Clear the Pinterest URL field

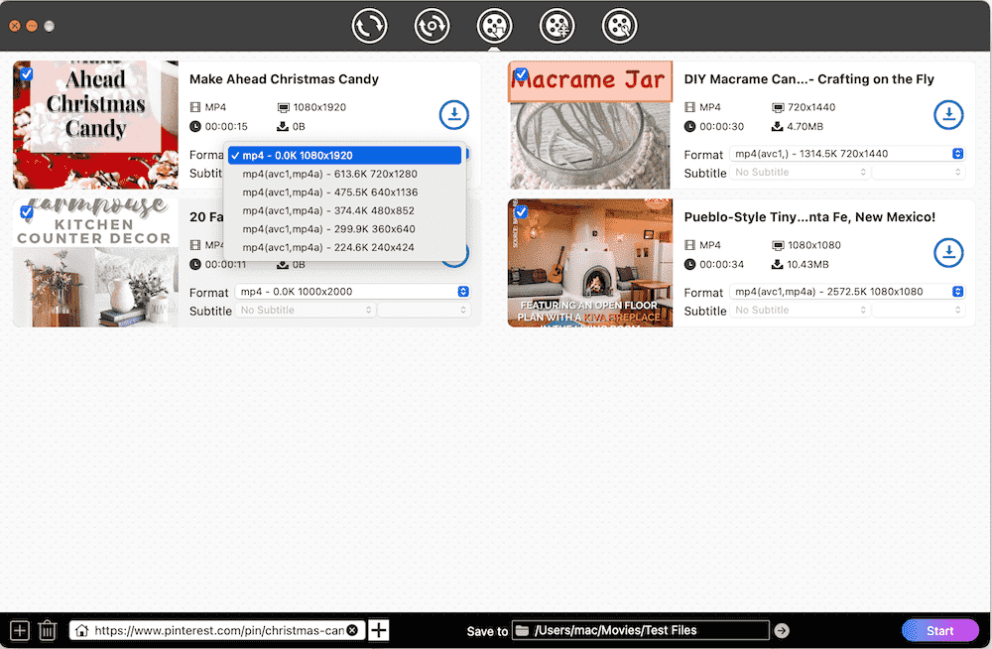[x=352, y=630]
